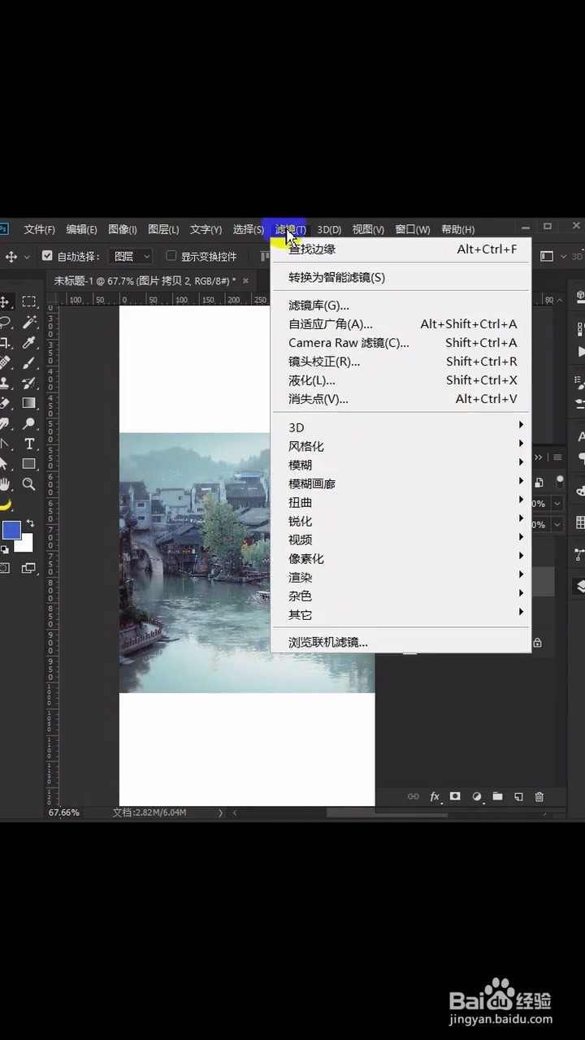Delete layer with trash icon
This screenshot has height=1040, width=585.
click(x=539, y=797)
